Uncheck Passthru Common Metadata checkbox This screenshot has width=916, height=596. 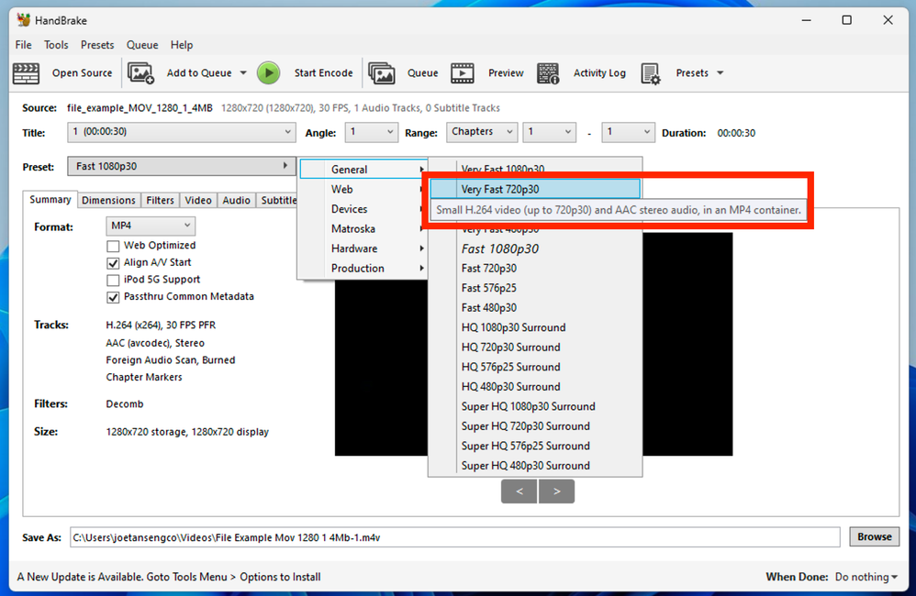113,296
